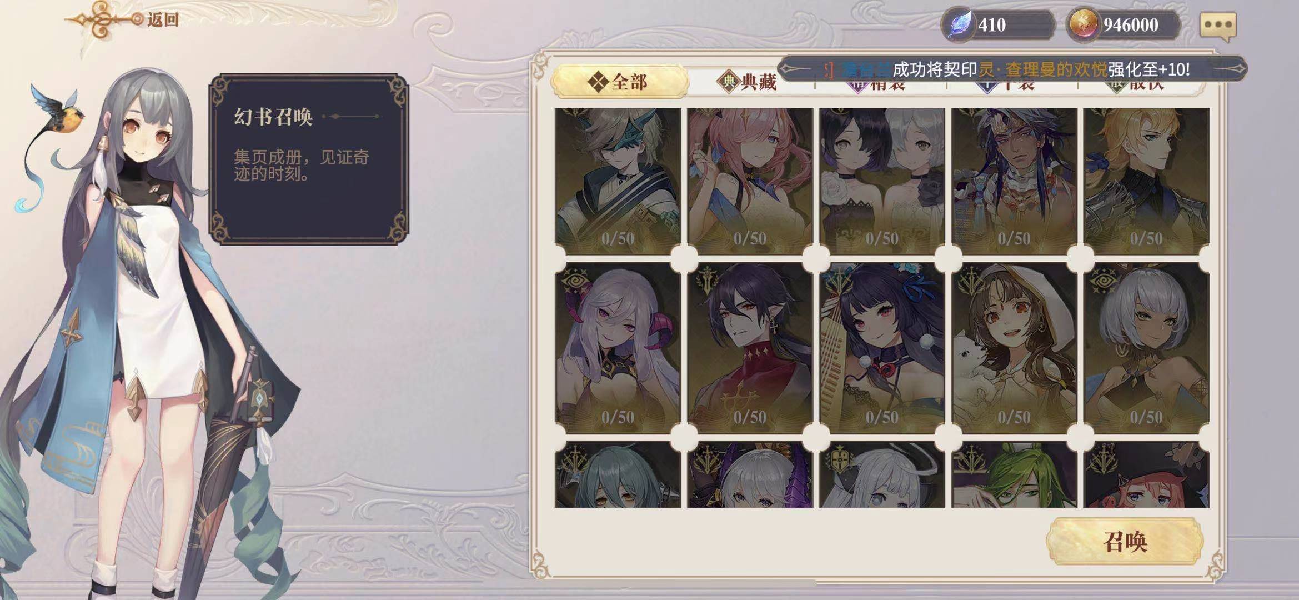1299x600 pixels.
Task: Tap the gold coin currency icon
Action: [x=1083, y=25]
